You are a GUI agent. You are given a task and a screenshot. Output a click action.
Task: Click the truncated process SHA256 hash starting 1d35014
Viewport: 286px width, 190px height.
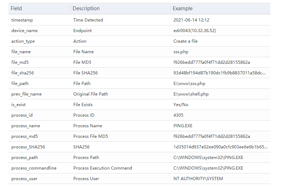(x=220, y=147)
